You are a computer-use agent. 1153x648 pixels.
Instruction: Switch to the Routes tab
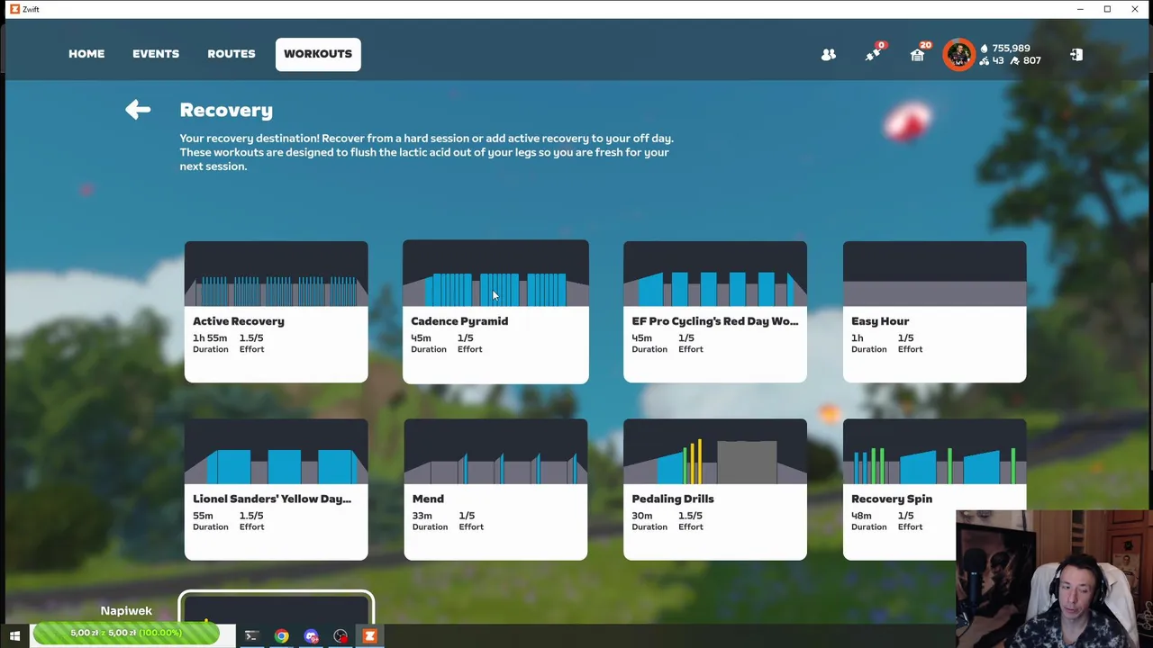(x=232, y=54)
